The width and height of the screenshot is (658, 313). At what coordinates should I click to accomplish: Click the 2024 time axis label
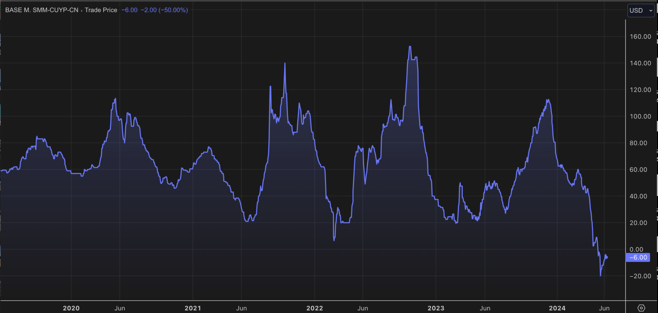point(557,308)
